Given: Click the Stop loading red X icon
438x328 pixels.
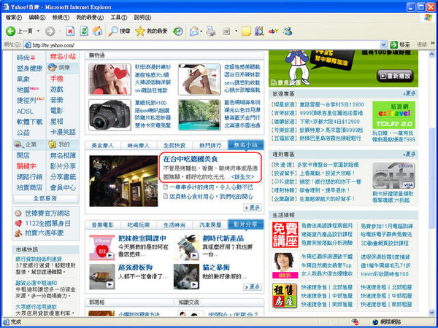Looking at the screenshot, I should pos(70,31).
